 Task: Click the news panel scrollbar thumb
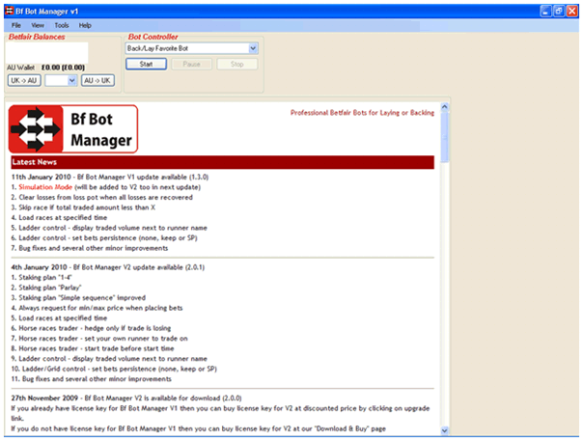[x=444, y=137]
